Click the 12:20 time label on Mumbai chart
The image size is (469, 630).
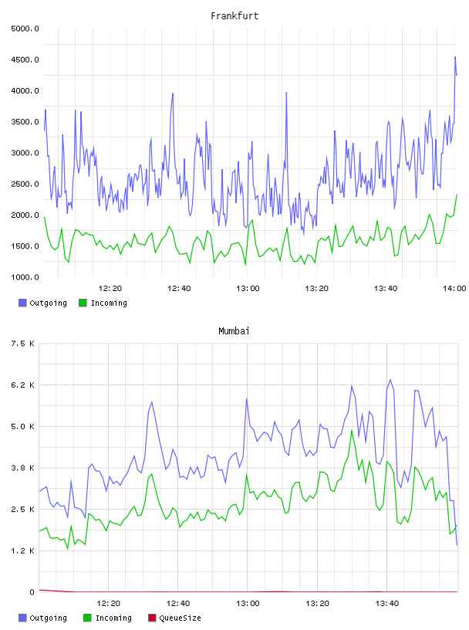[109, 604]
